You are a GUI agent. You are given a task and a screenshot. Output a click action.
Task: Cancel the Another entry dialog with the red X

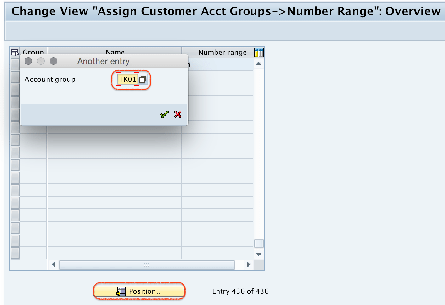177,114
